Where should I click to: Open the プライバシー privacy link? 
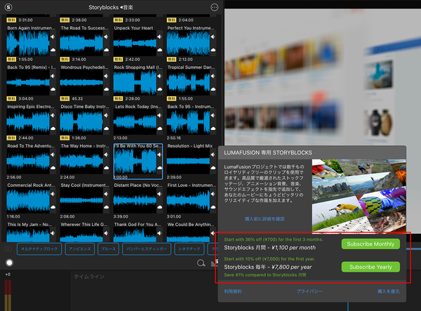click(309, 290)
